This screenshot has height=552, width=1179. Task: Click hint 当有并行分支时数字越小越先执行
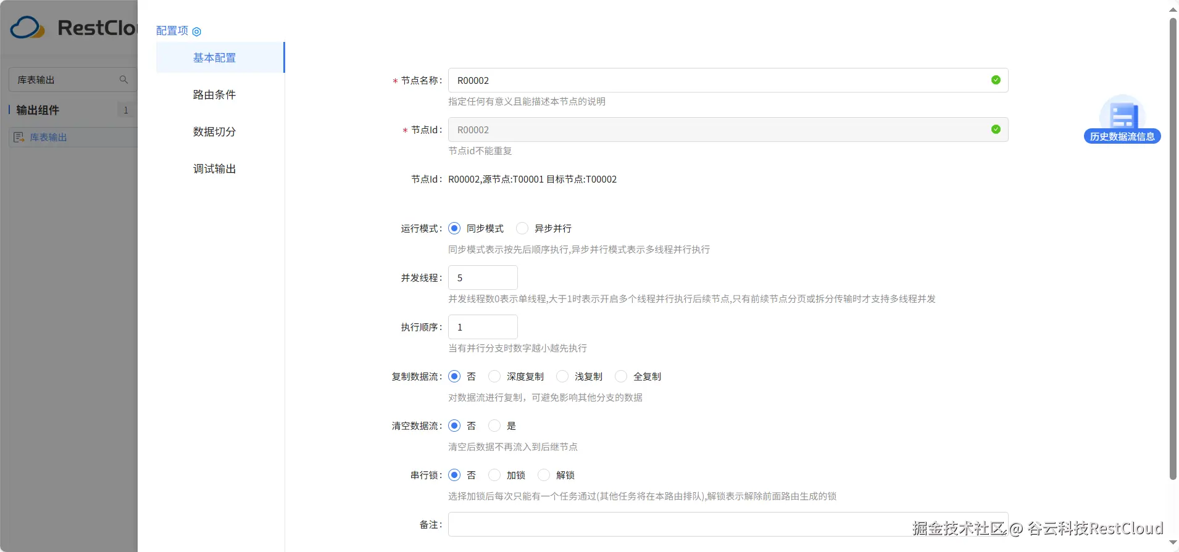click(x=517, y=348)
